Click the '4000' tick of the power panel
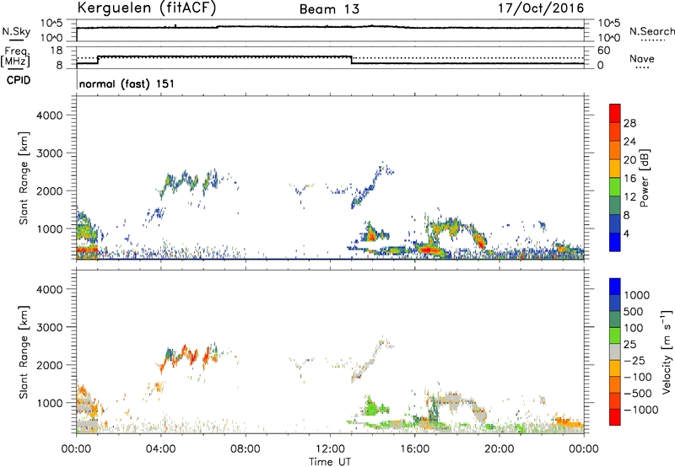 49,115
